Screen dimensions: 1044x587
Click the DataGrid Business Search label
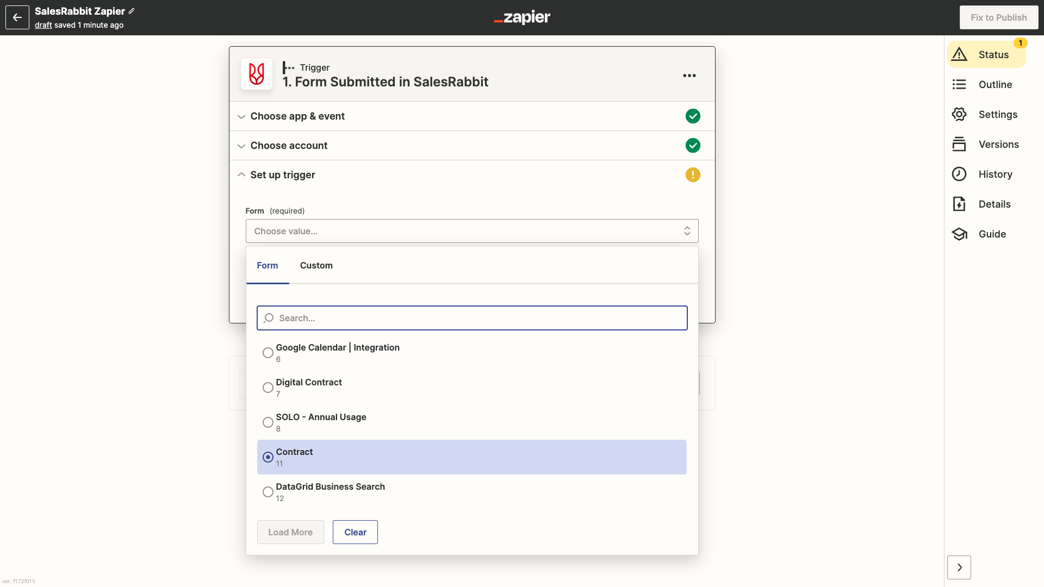[330, 486]
